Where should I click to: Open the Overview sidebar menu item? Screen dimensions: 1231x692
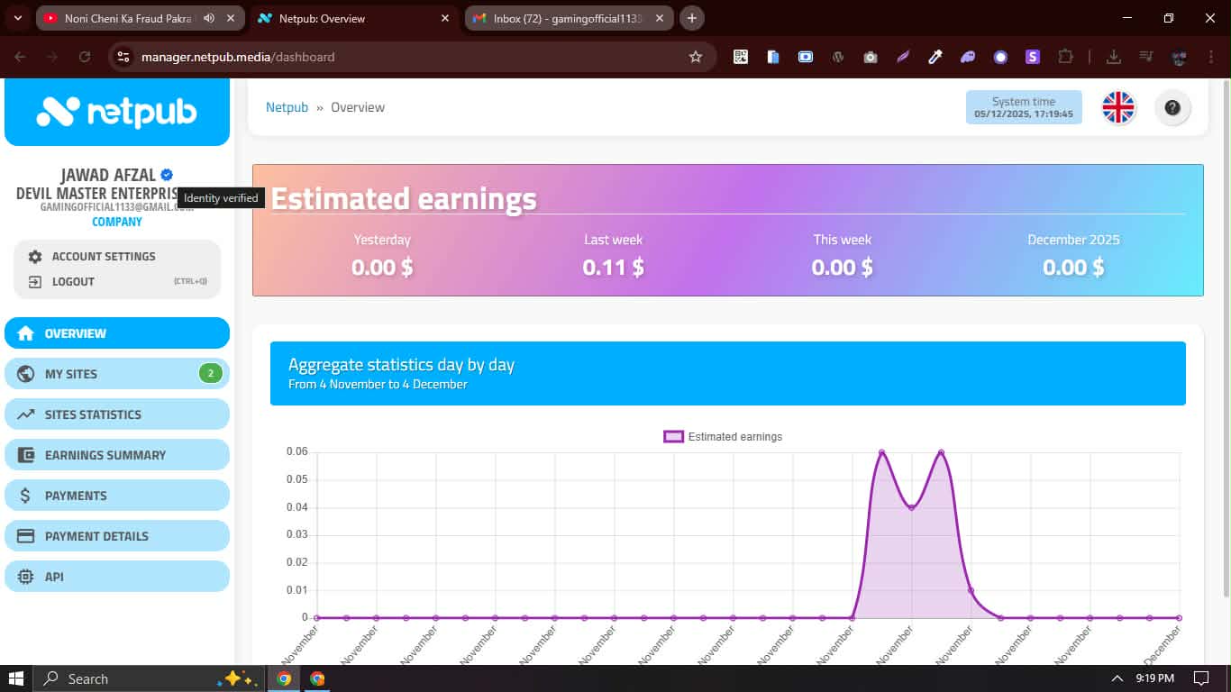pos(117,333)
